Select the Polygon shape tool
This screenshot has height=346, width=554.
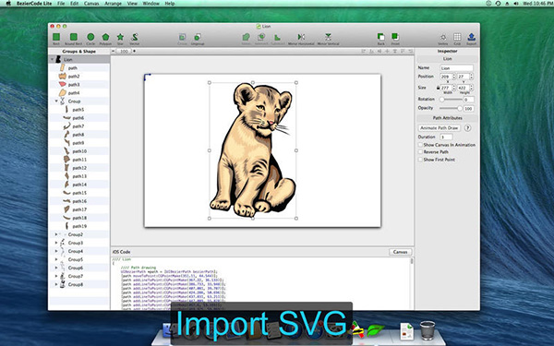[x=105, y=37]
